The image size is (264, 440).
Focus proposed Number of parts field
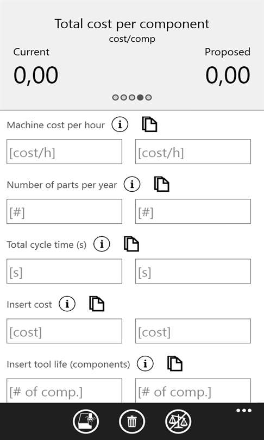click(193, 211)
